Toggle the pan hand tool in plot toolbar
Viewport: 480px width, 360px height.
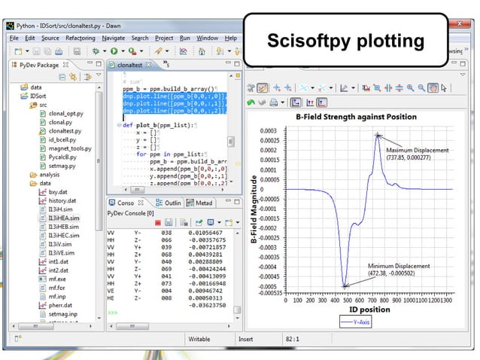[x=433, y=88]
